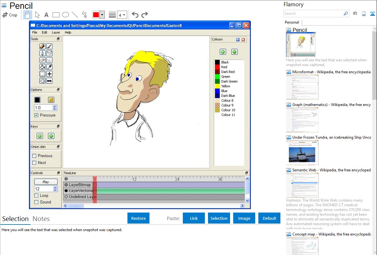Screen dimensions: 377x255
Task: Enable Next onion skin
Action: click(x=34, y=163)
